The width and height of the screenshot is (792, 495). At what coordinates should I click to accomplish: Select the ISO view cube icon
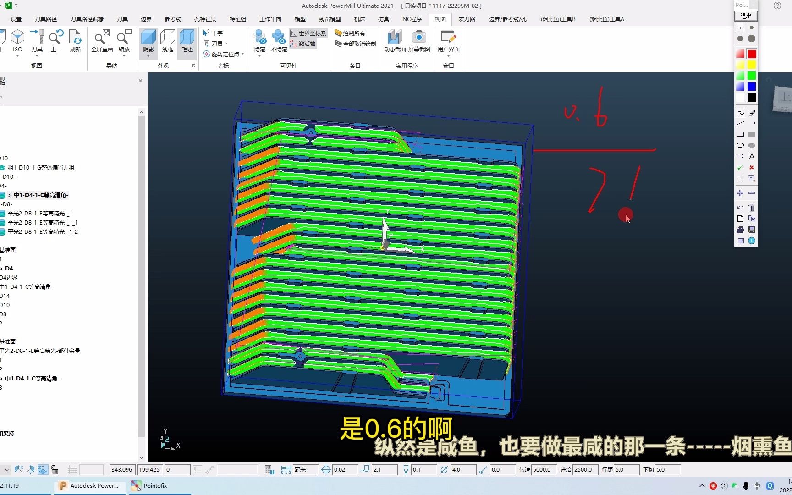[17, 37]
